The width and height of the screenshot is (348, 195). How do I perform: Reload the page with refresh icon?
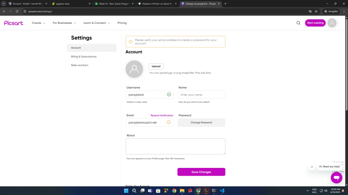pyautogui.click(x=17, y=11)
